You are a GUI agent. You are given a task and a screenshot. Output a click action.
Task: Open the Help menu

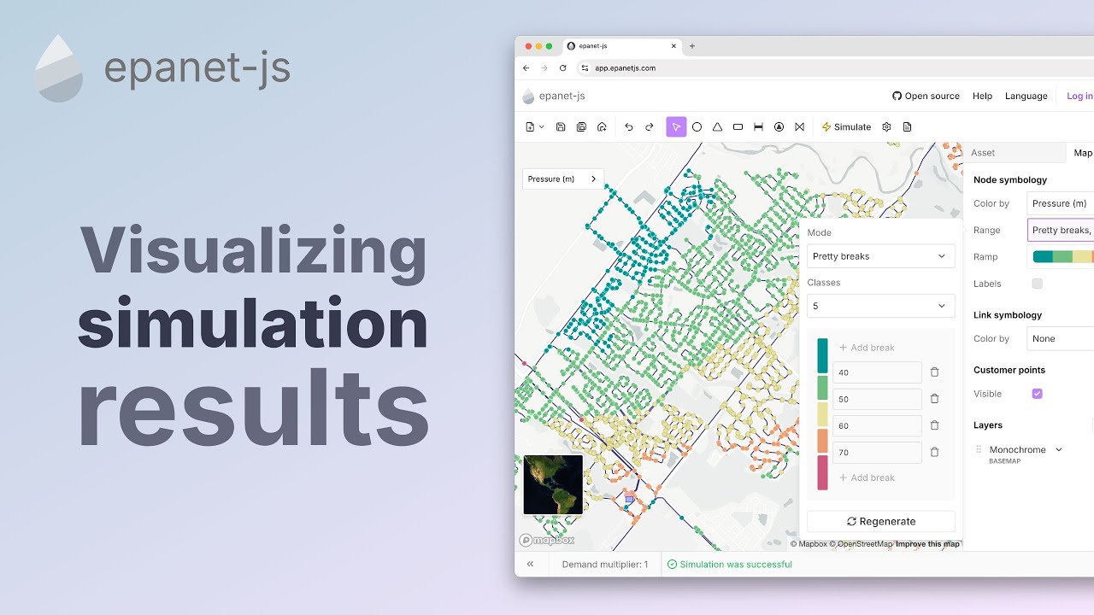[982, 96]
